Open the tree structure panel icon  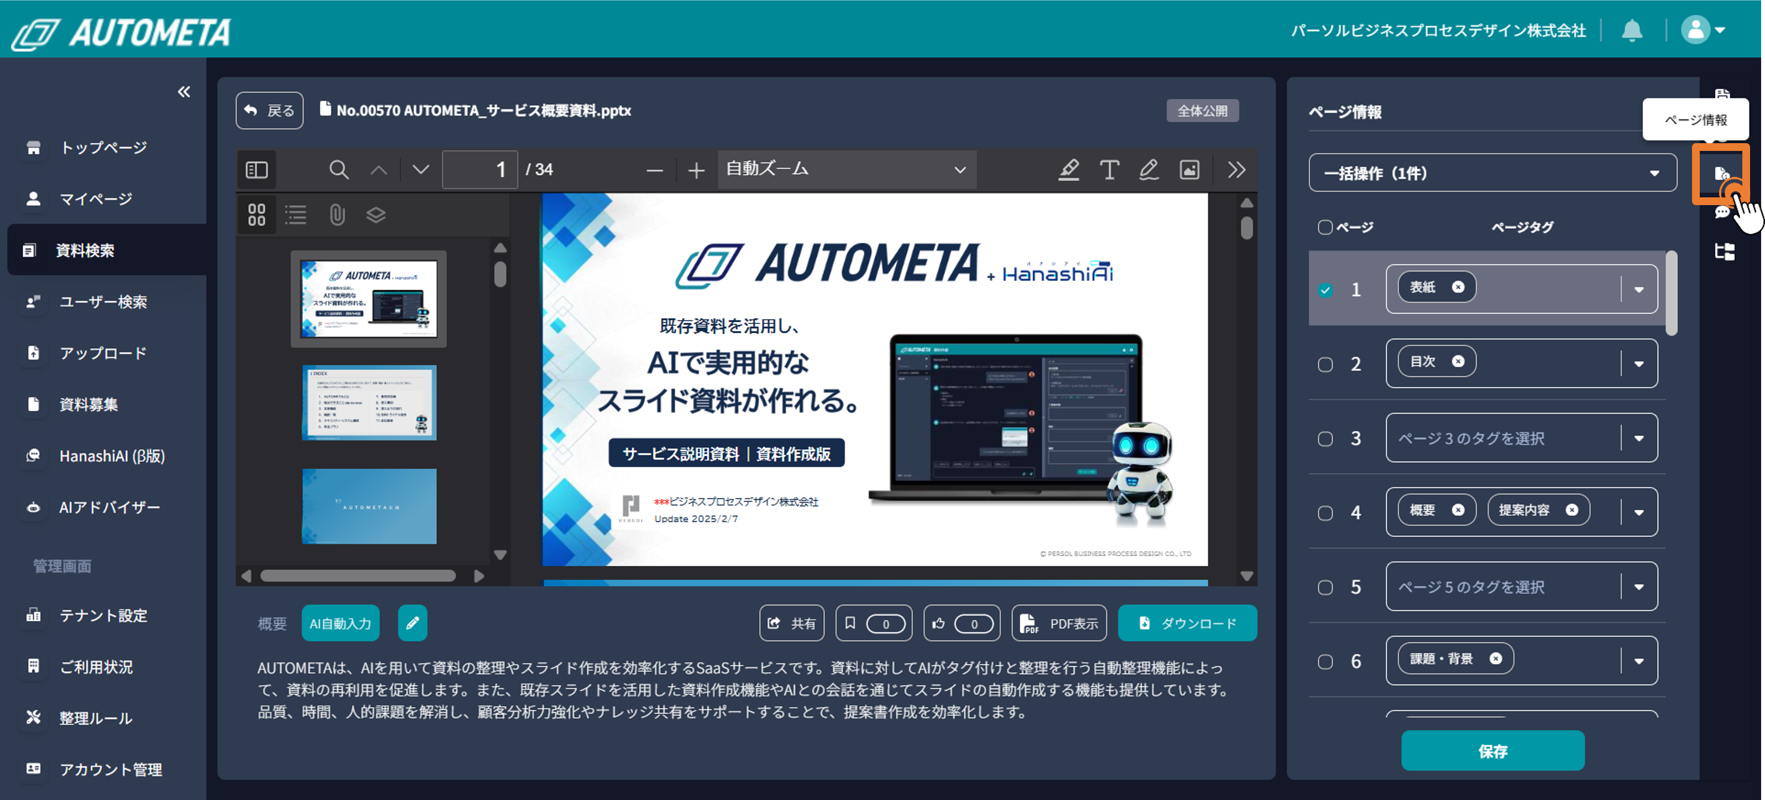1724,252
